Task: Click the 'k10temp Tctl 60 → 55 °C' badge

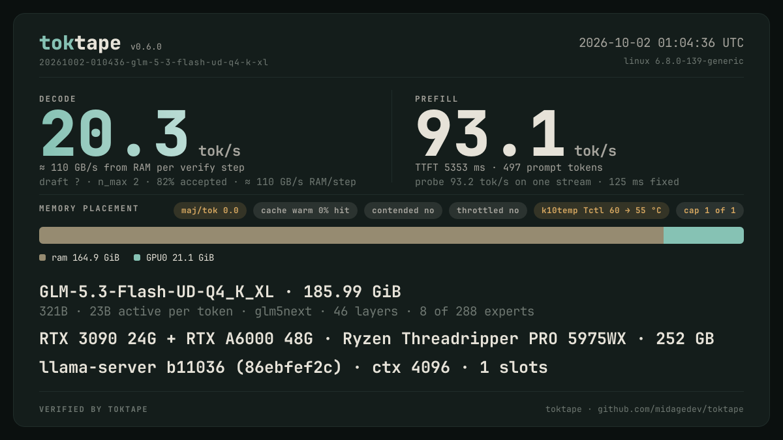Action: pos(602,211)
